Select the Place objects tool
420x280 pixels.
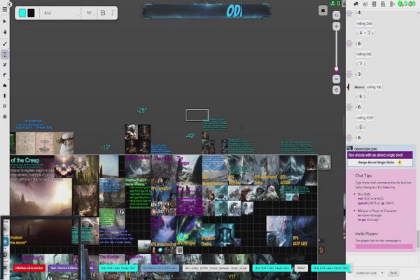(5, 76)
